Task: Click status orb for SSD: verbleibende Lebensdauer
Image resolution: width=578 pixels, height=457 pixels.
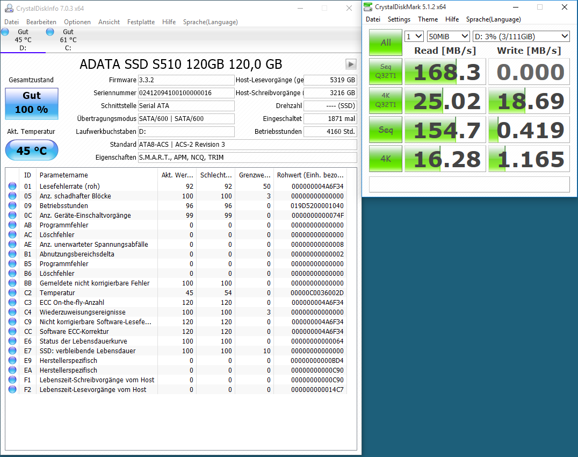Action: pyautogui.click(x=12, y=351)
